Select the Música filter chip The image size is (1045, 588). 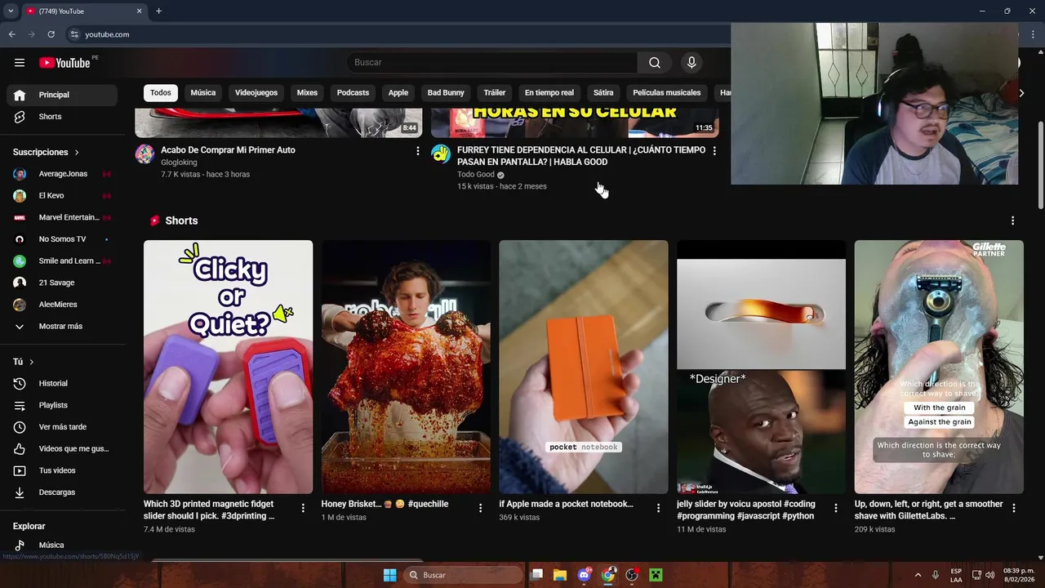(x=203, y=93)
